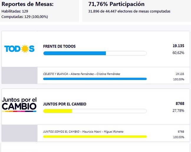Viewport: 191px width, 152px height.
Task: Click the grey box beside Celeste y Blanca
Action: [19, 75]
